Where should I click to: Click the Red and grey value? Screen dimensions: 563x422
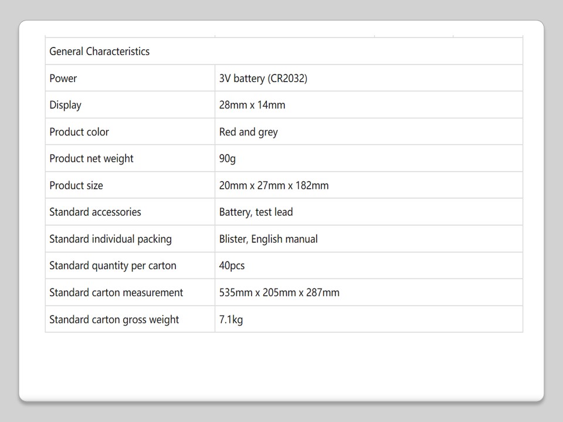(248, 132)
